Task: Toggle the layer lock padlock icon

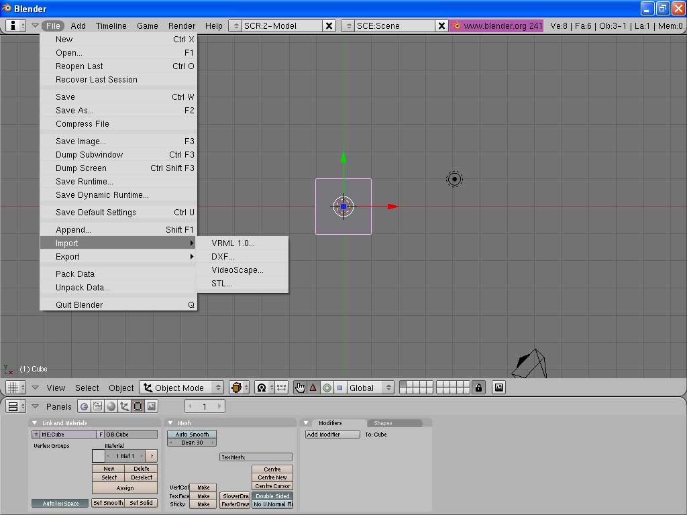Action: coord(478,388)
